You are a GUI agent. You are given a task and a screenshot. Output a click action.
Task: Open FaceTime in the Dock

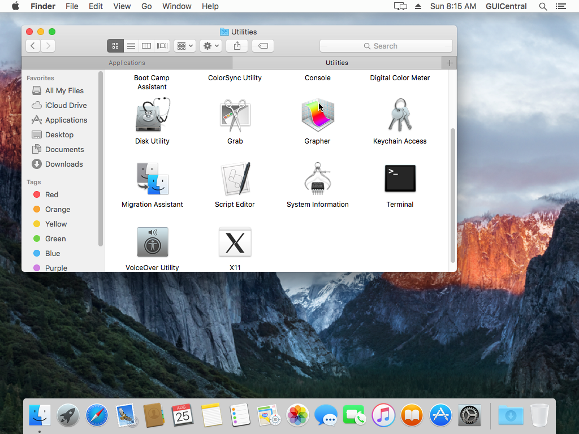[x=354, y=415]
